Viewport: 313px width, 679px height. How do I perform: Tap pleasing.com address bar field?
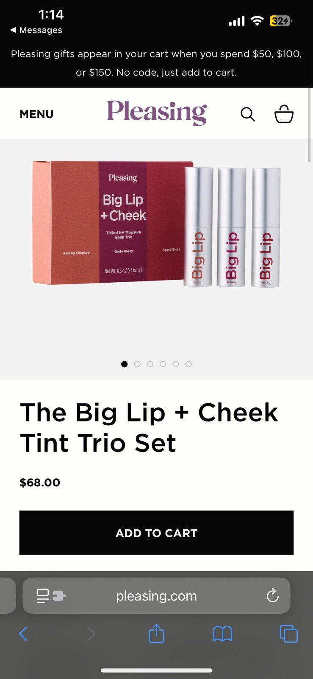click(156, 596)
